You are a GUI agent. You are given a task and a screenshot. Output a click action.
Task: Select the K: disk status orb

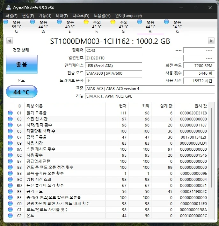(x=166, y=22)
